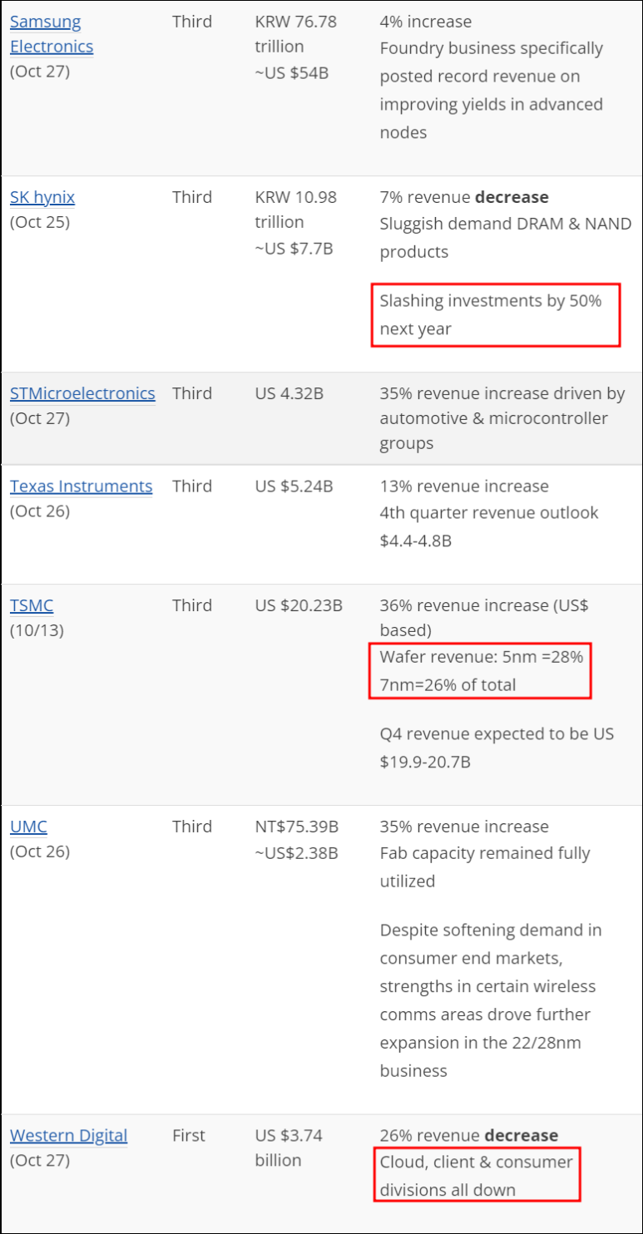The height and width of the screenshot is (1234, 643).
Task: Click the SK hynix '7% revenue decrease' text
Action: tap(464, 197)
